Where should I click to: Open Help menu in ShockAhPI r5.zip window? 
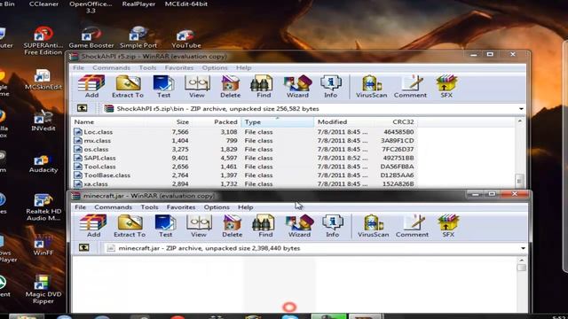pyautogui.click(x=243, y=67)
